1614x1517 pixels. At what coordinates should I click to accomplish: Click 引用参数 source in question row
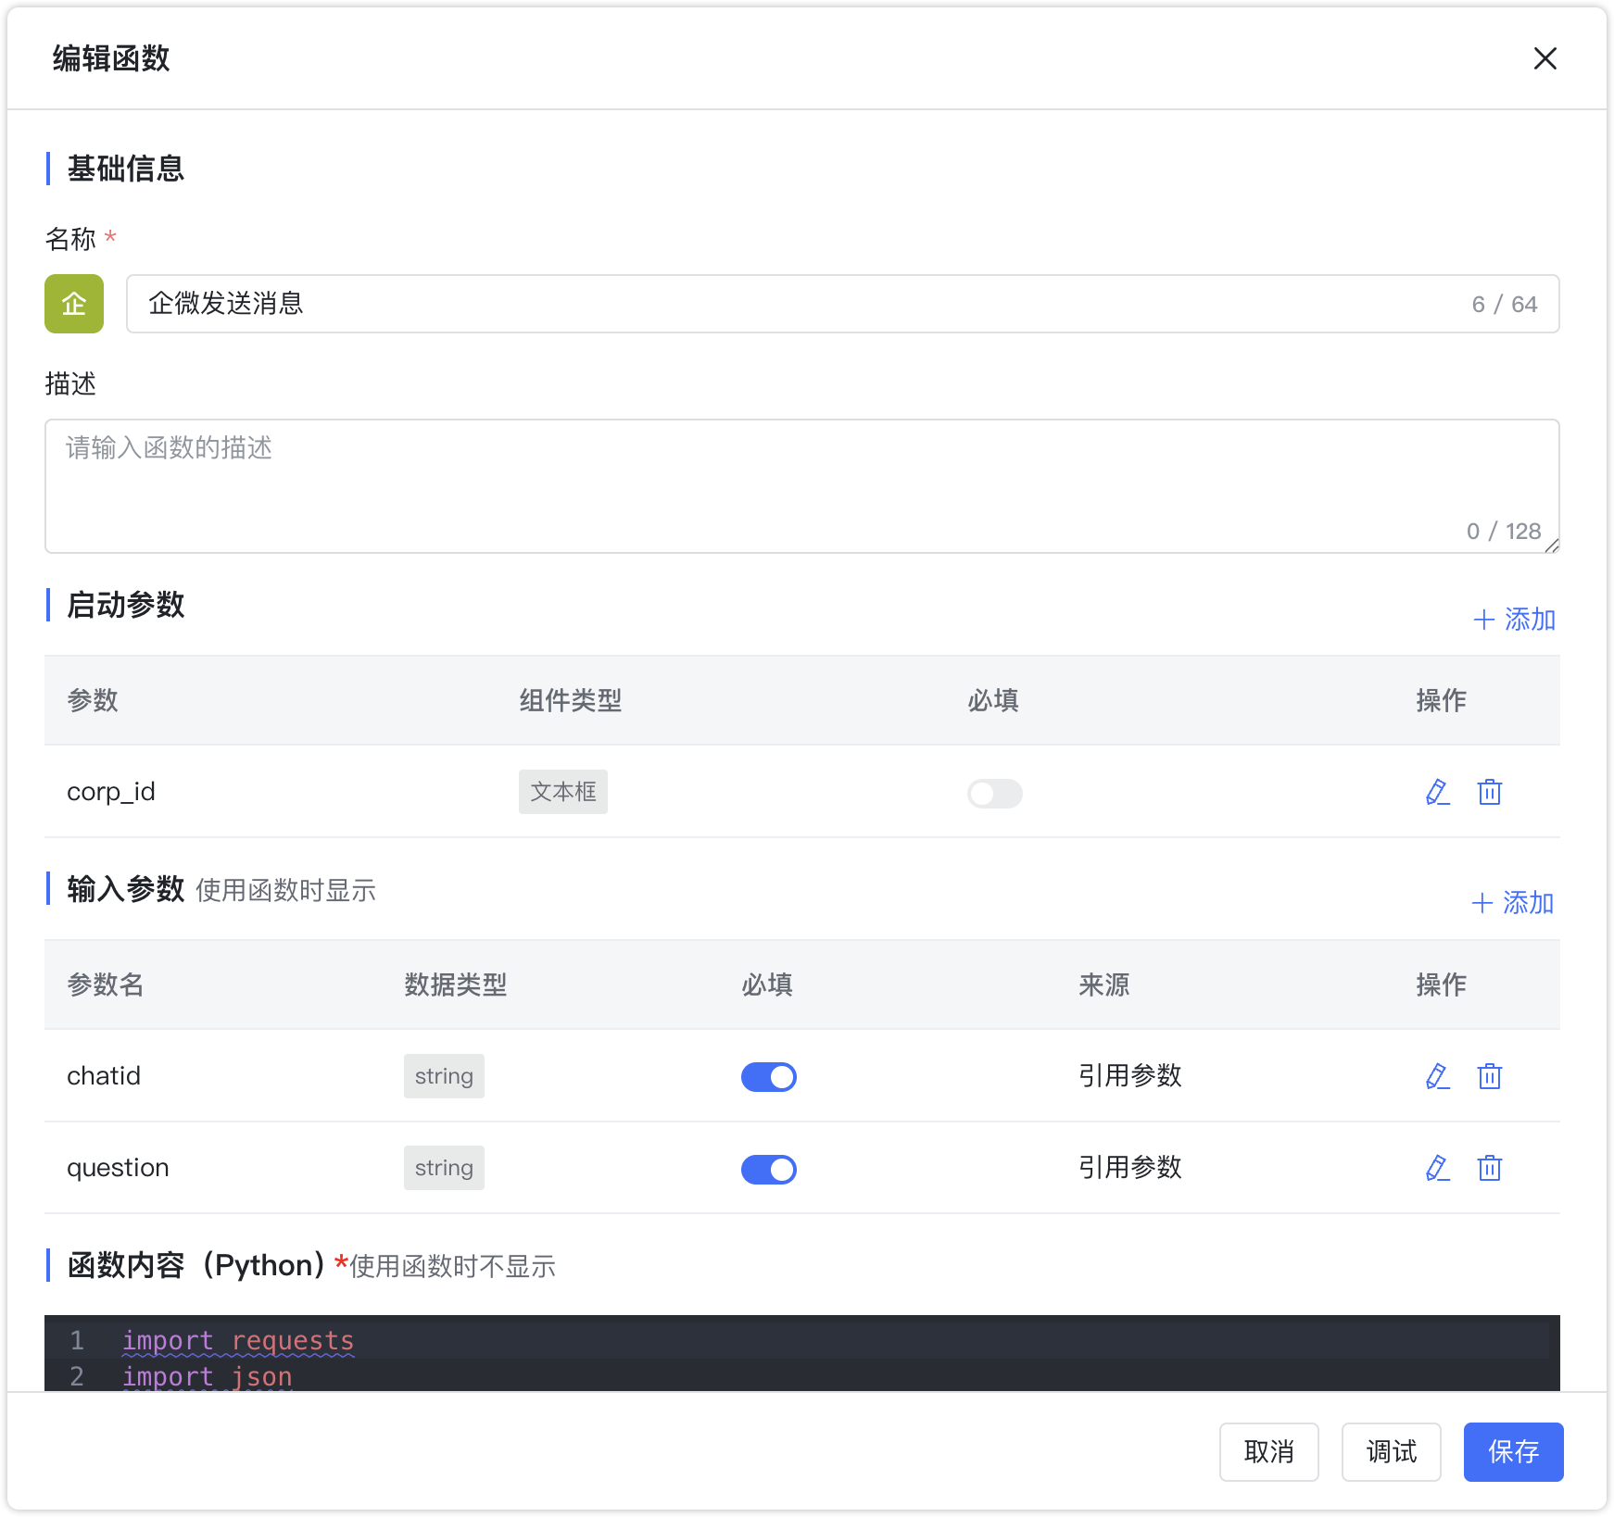point(1130,1168)
